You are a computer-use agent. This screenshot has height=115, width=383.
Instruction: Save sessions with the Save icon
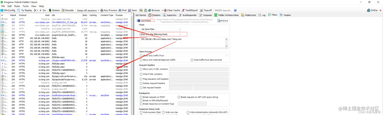(132, 10)
